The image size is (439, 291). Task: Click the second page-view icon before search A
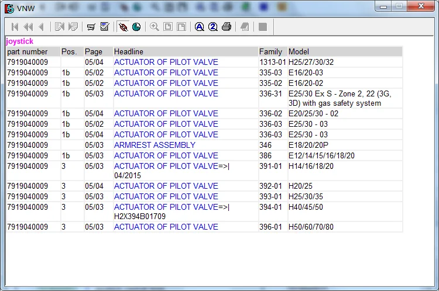181,27
